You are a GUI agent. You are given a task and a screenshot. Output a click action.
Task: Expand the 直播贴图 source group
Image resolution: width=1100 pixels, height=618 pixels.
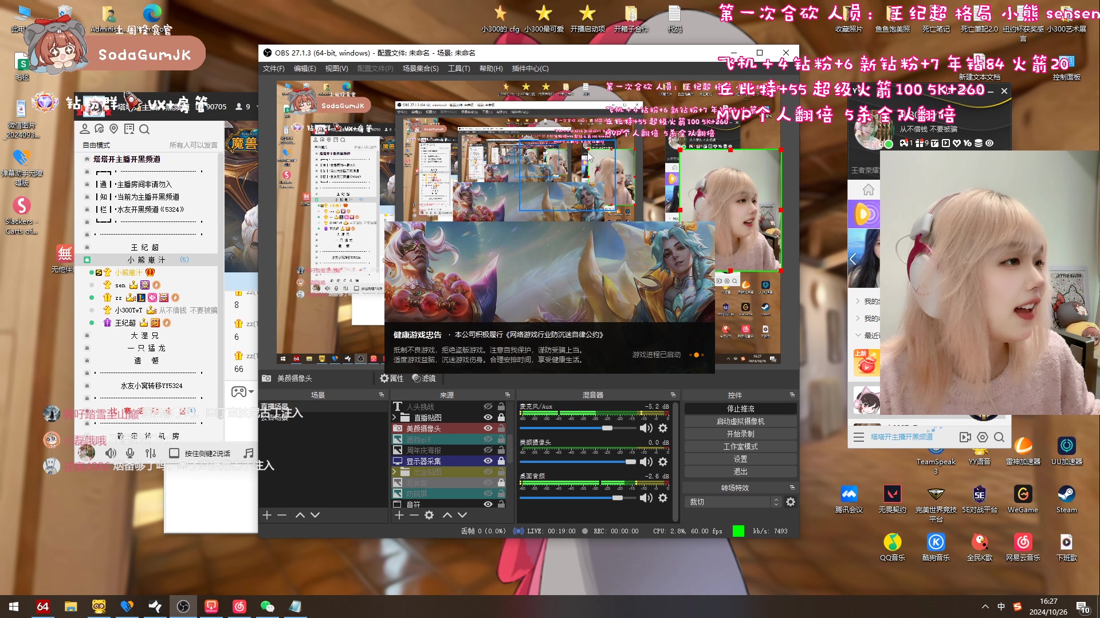click(394, 417)
